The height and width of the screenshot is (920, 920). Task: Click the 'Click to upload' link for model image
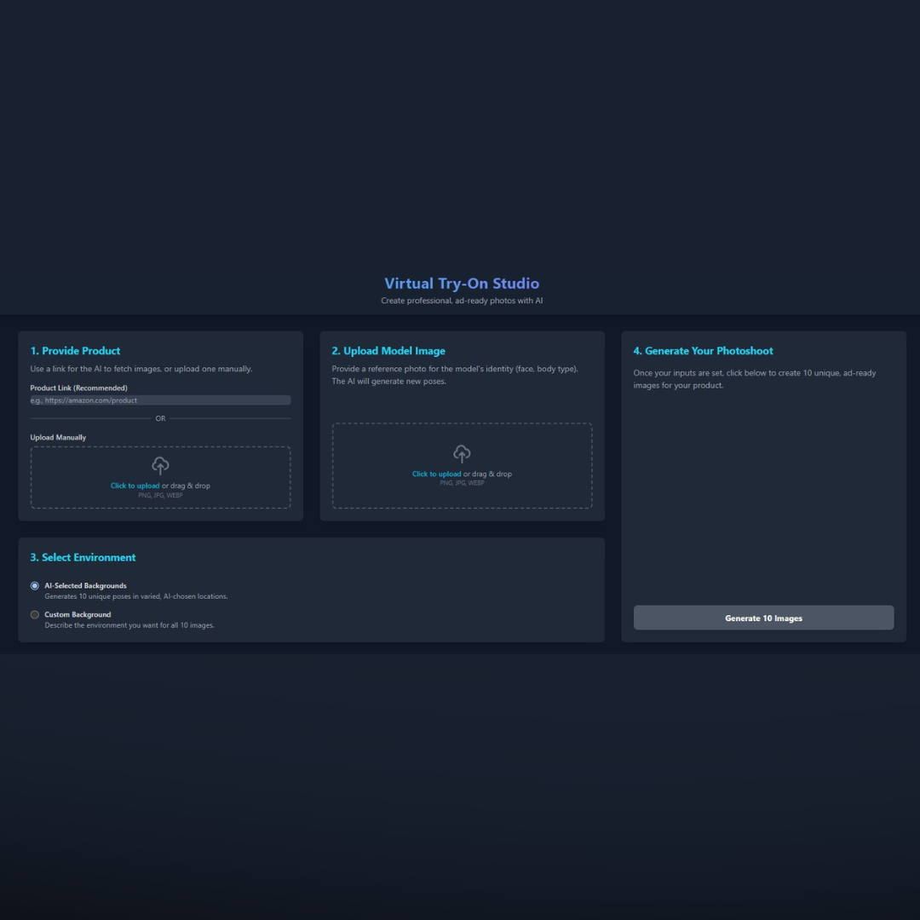point(436,474)
